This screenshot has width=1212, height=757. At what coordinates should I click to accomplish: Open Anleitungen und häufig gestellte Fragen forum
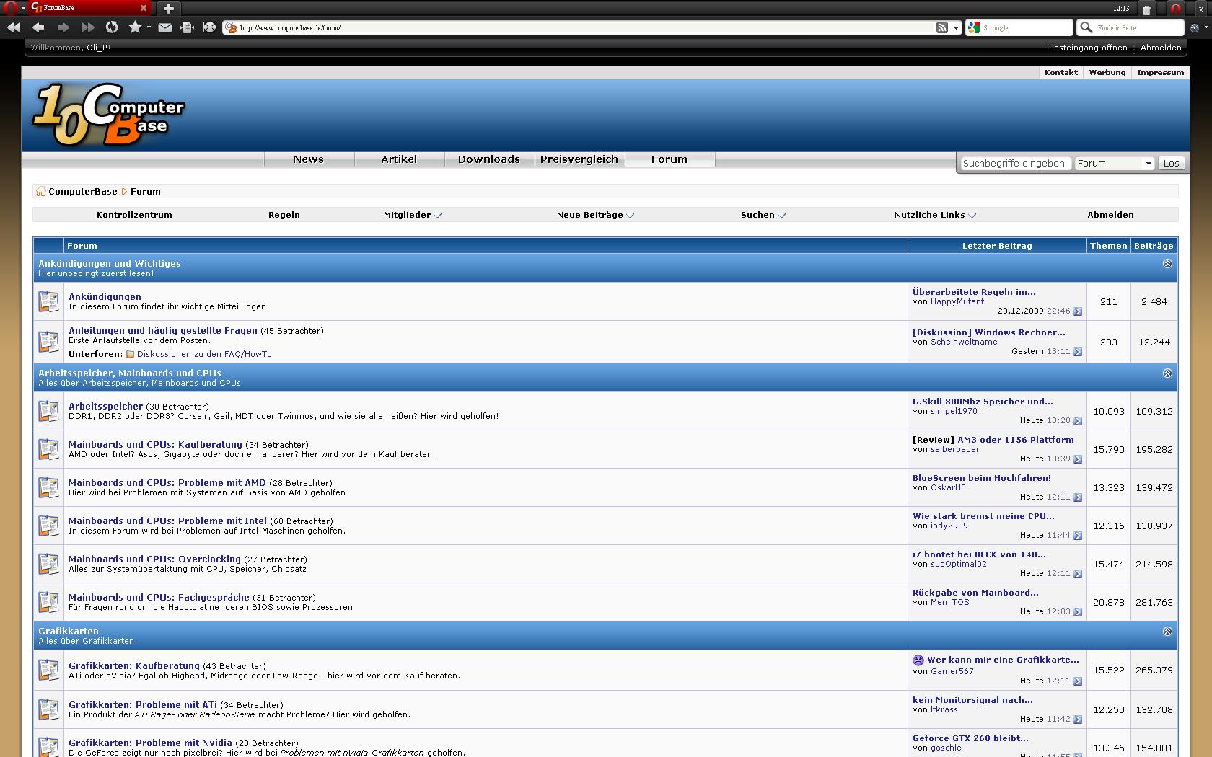(x=163, y=330)
